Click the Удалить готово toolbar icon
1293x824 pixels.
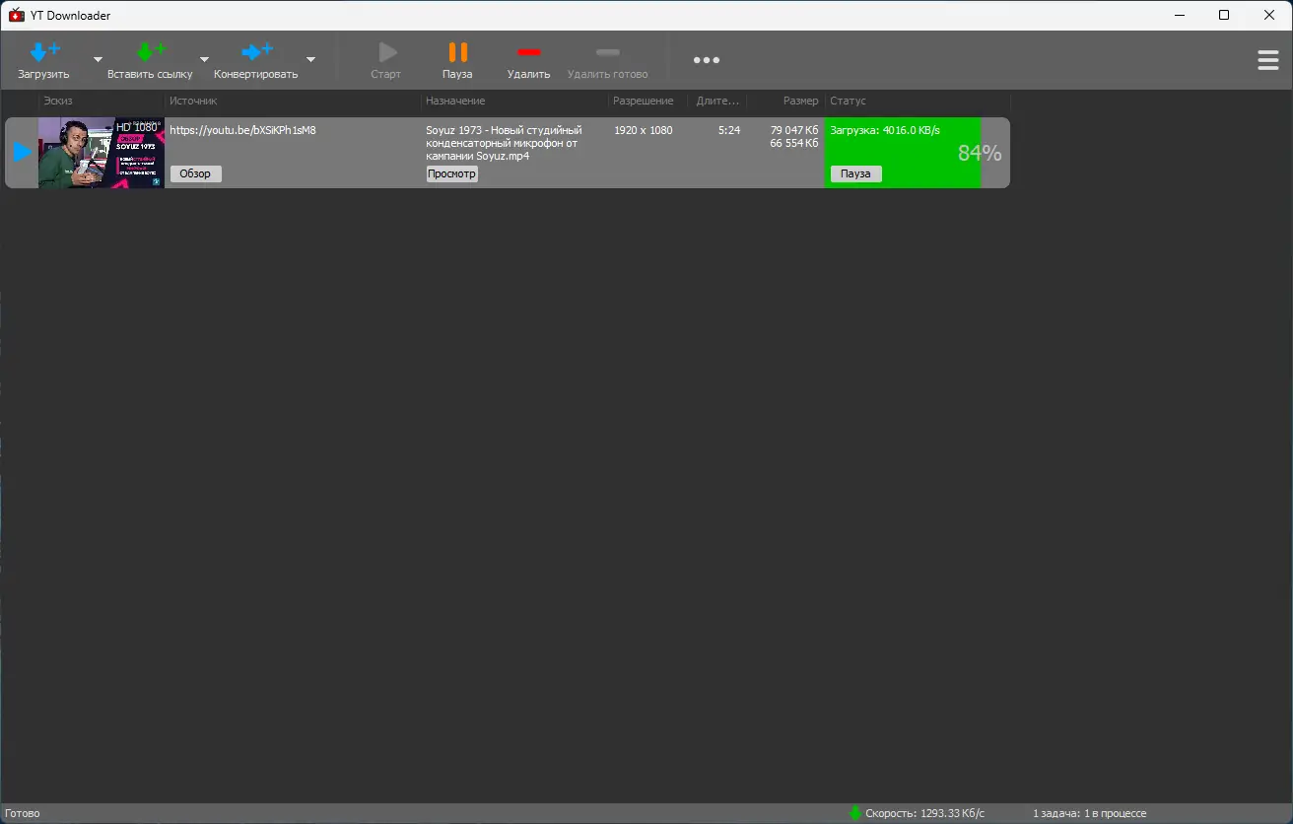pos(608,52)
